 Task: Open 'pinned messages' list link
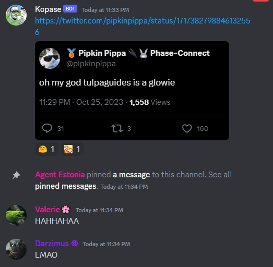coord(65,186)
